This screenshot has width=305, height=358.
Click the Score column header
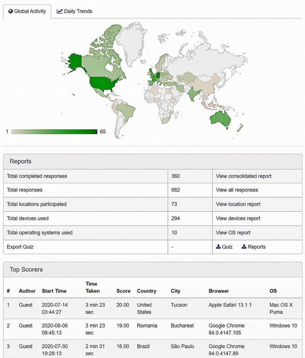point(123,291)
